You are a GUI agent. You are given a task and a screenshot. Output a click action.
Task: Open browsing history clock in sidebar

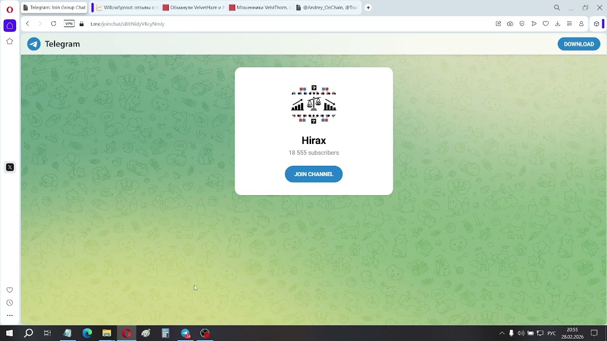click(9, 303)
